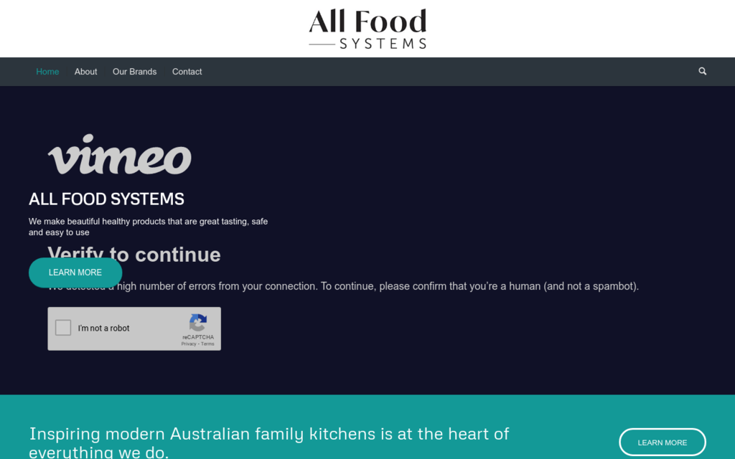Click the reCAPTCHA logo icon
This screenshot has height=459, width=735.
[x=198, y=323]
